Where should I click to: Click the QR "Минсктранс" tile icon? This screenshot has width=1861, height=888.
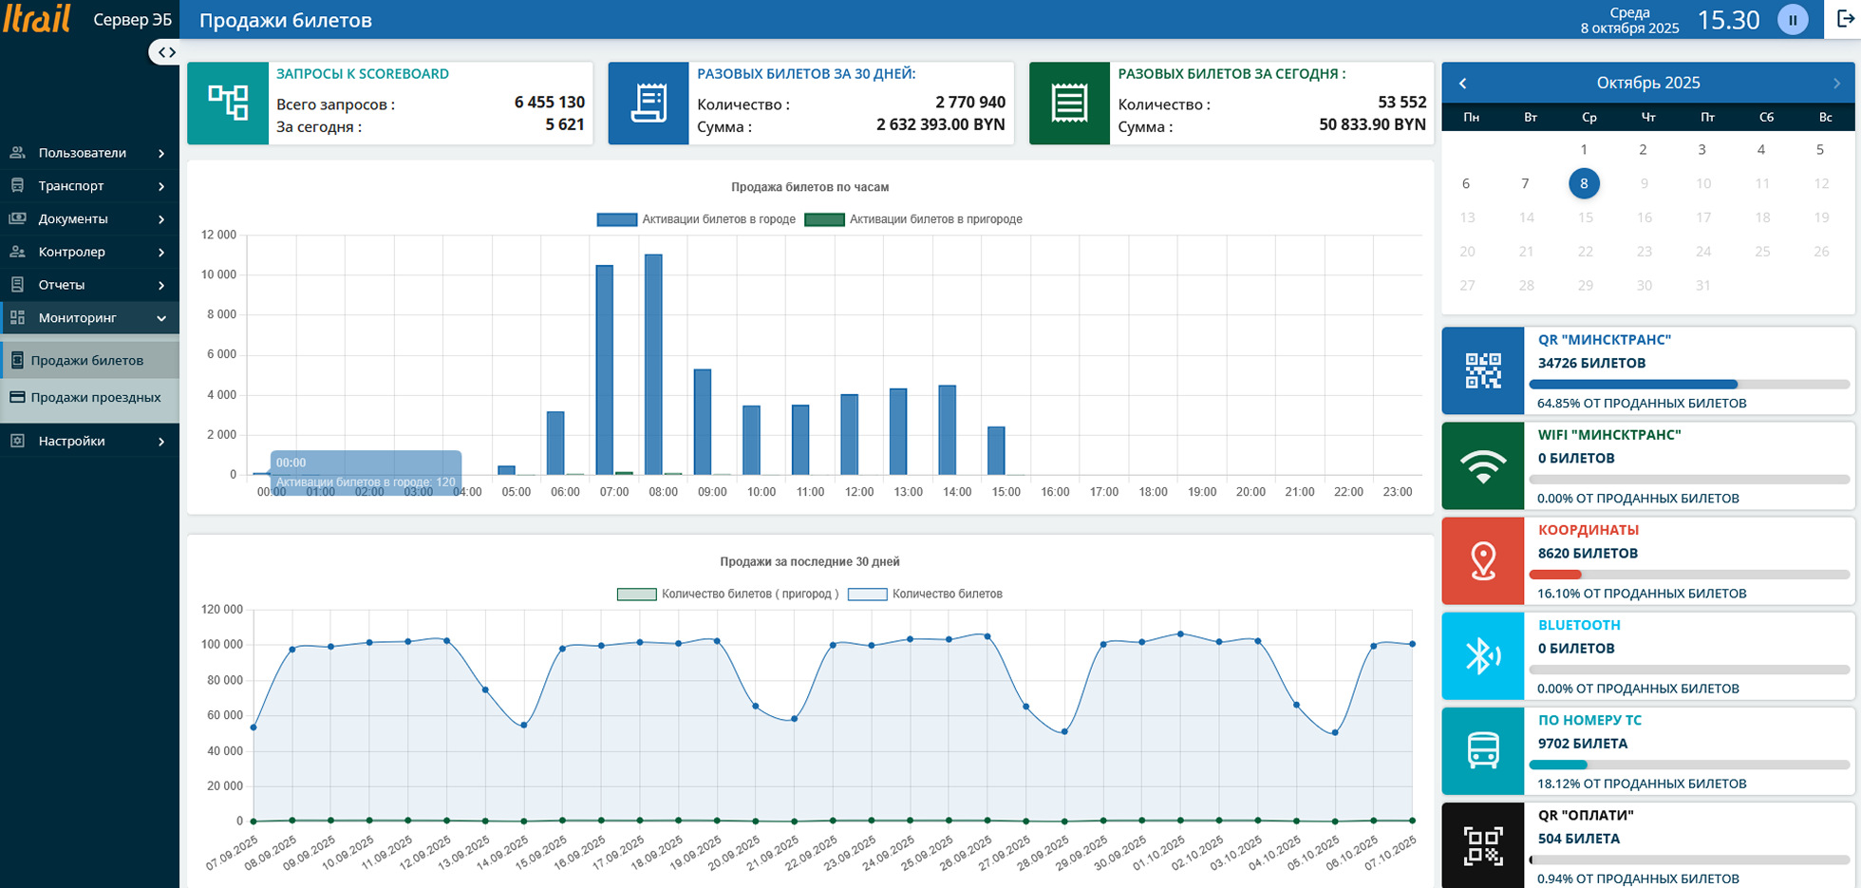coord(1482,370)
